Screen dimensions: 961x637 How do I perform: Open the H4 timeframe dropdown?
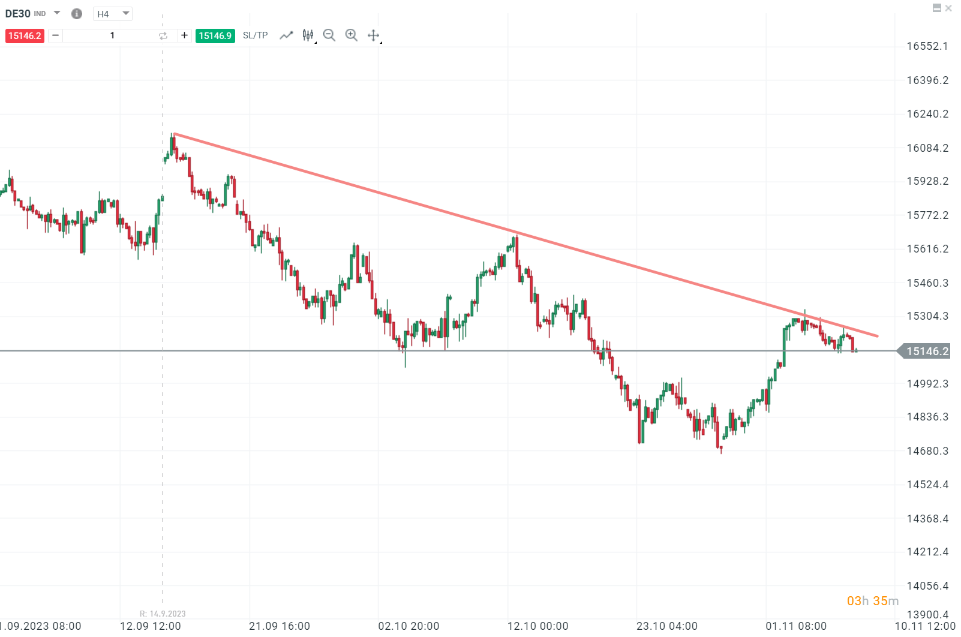(112, 13)
